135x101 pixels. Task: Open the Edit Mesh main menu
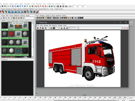pos(27,4)
